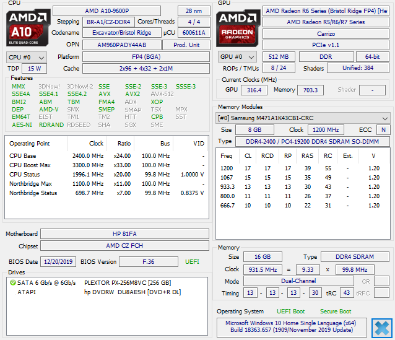Click the 4 / 4 Cores/Threads value
The height and width of the screenshot is (340, 395).
click(194, 22)
